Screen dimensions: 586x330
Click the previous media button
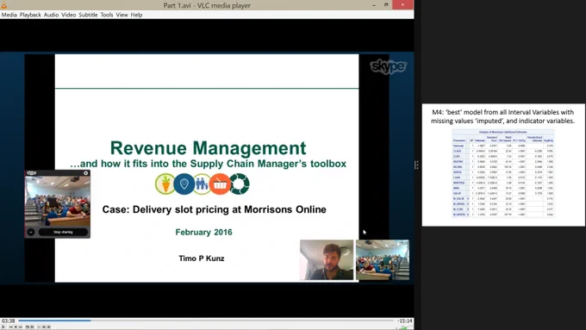click(11, 327)
